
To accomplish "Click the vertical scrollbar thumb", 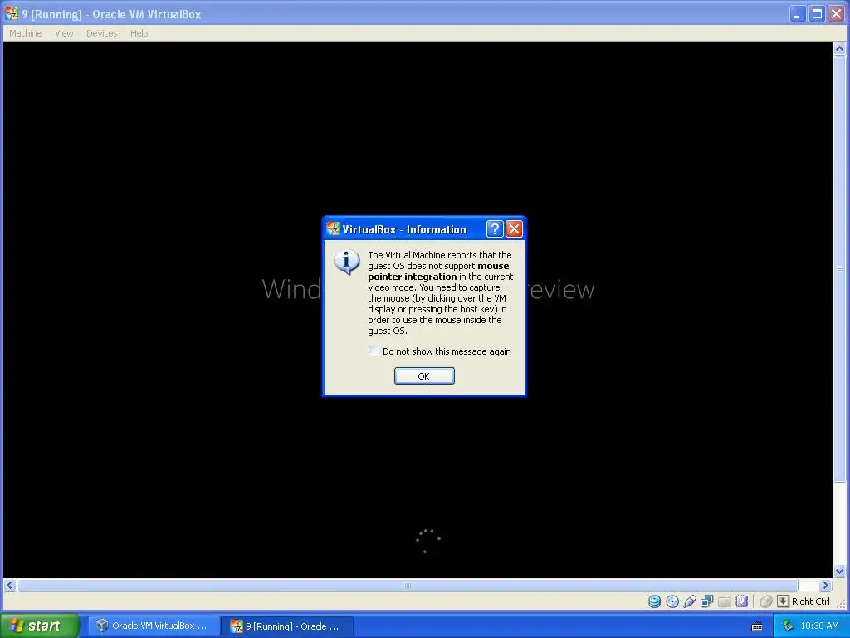I will (839, 268).
